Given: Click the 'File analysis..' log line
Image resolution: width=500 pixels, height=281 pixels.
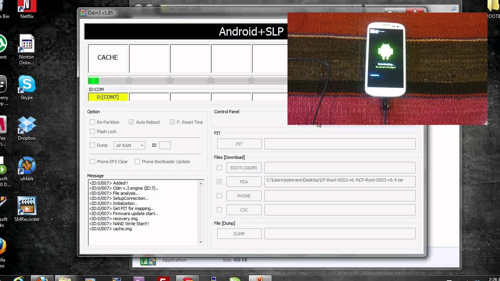Looking at the screenshot, I should (114, 193).
